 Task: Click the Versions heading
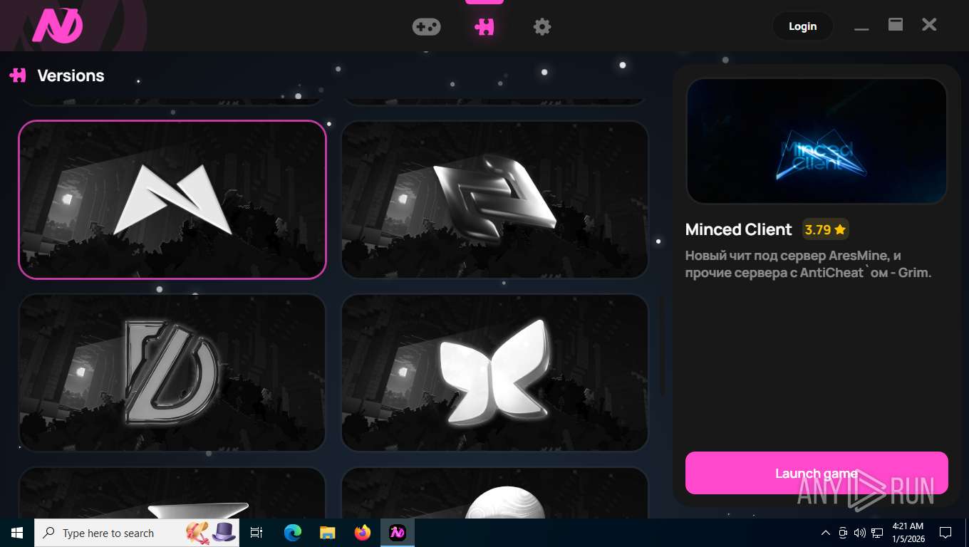(71, 75)
